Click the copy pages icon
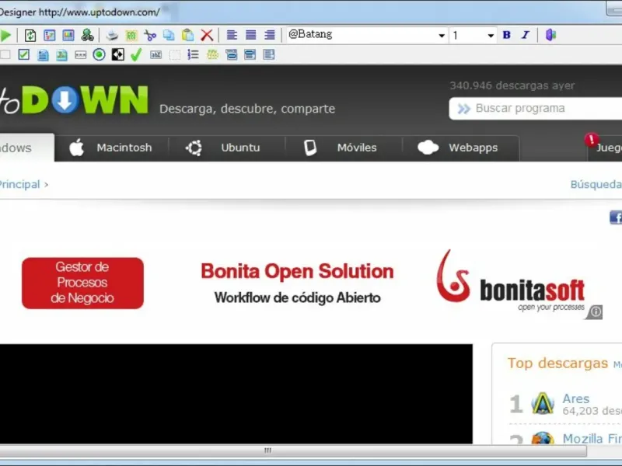 pos(169,35)
